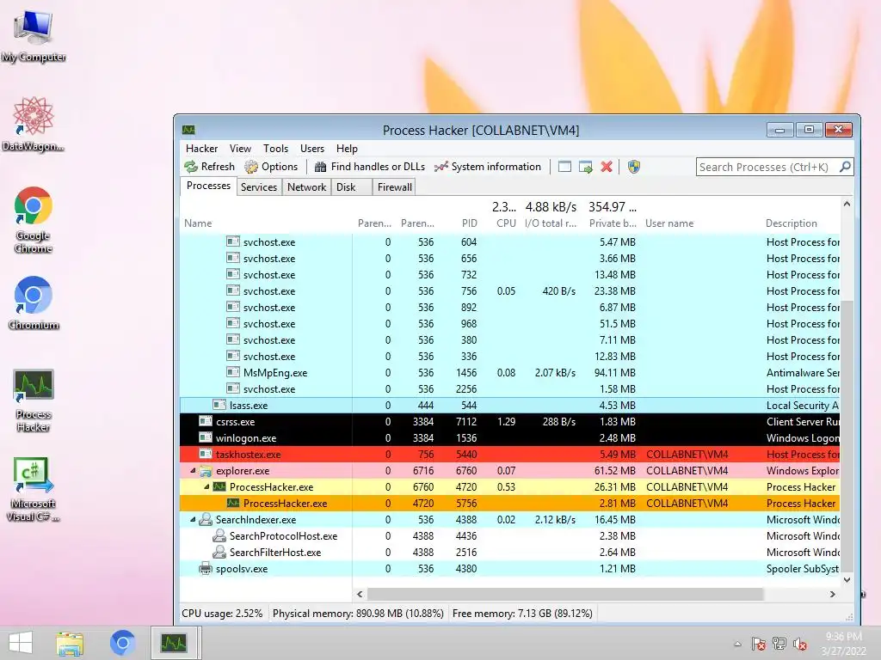Open the Help menu
This screenshot has width=881, height=660.
click(347, 149)
